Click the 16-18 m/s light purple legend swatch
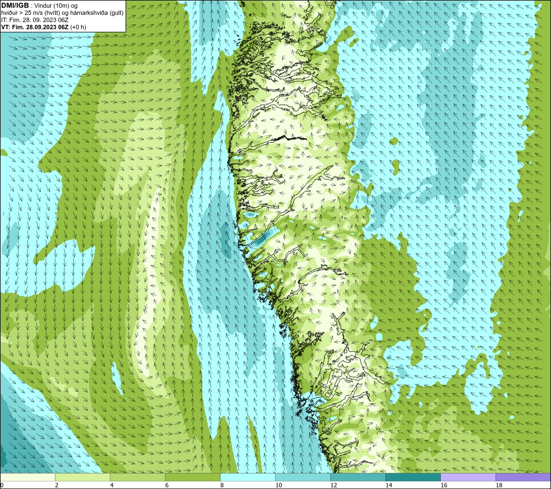551x489 pixels. [x=468, y=477]
